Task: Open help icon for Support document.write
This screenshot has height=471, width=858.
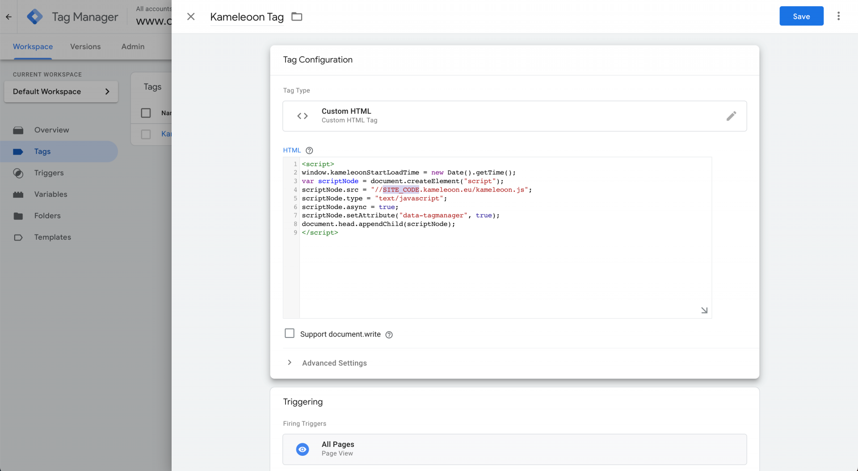Action: (389, 335)
